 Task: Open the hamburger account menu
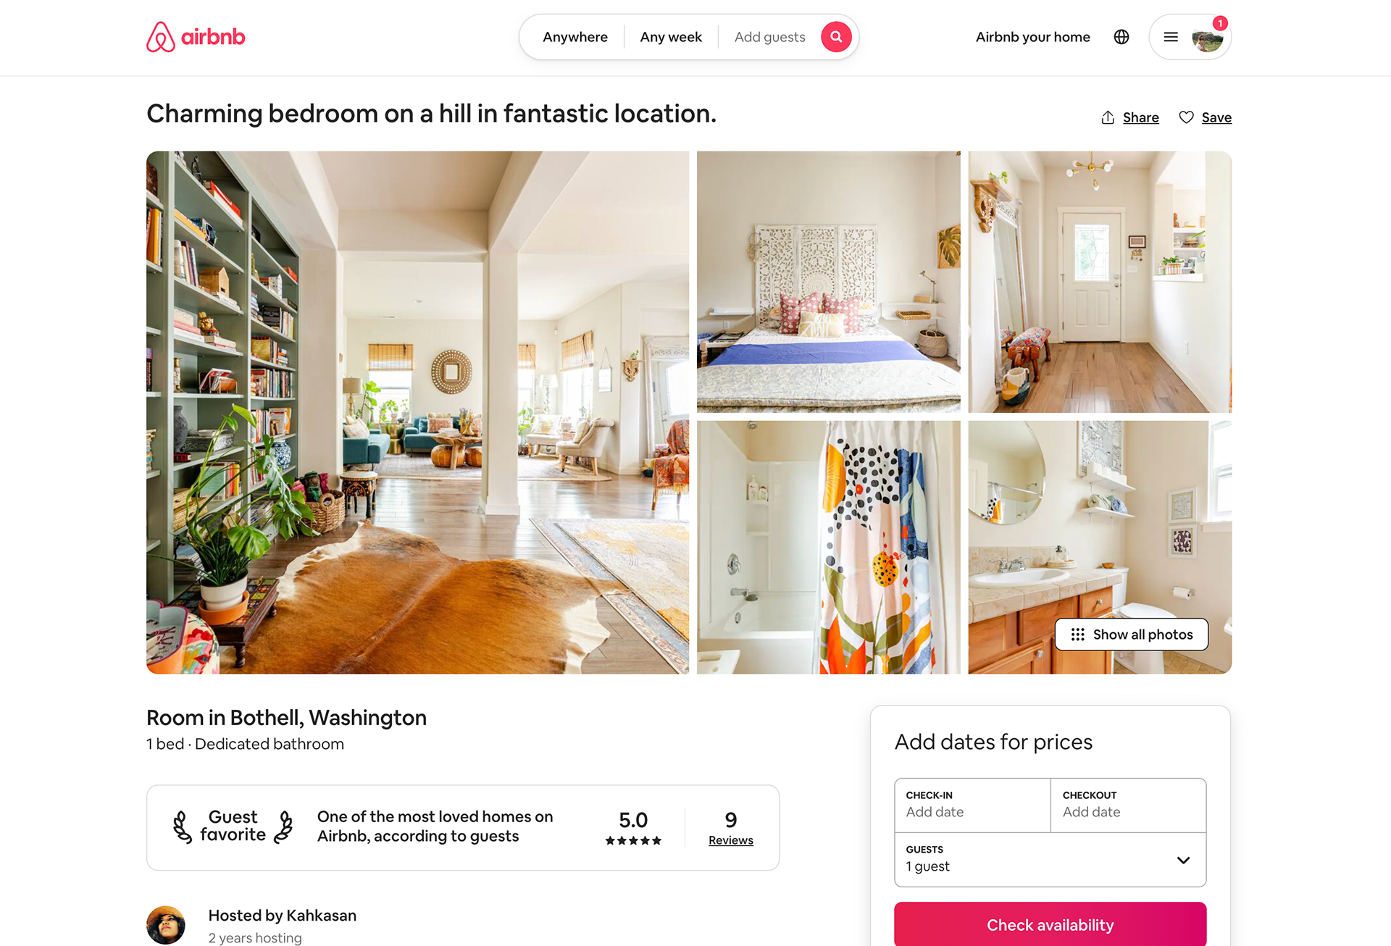[x=1171, y=37]
